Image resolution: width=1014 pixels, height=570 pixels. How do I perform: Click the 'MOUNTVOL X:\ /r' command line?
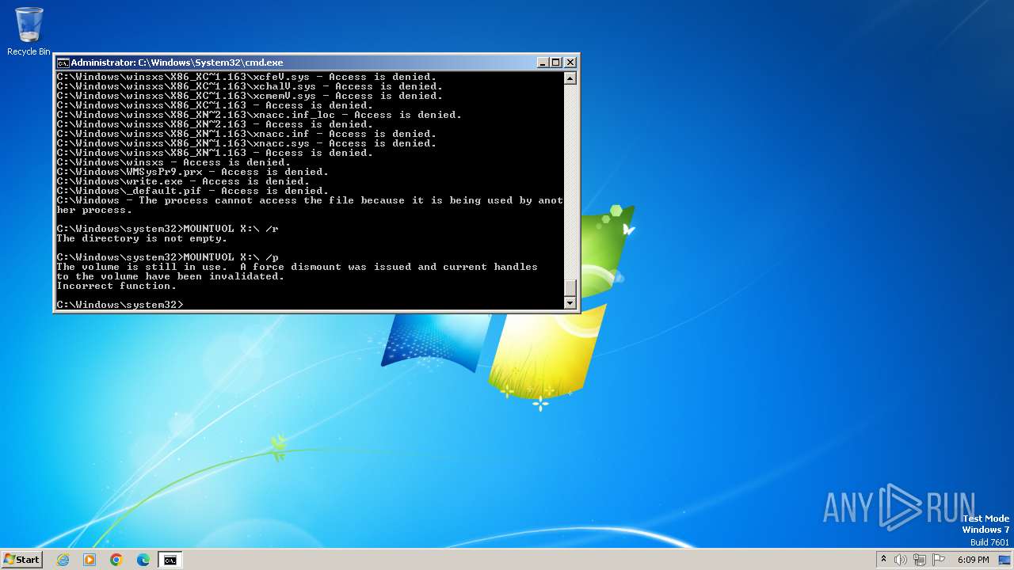(168, 229)
